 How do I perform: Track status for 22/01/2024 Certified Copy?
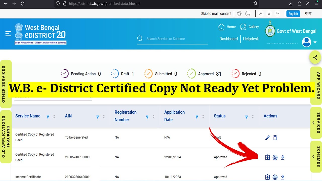point(275,157)
